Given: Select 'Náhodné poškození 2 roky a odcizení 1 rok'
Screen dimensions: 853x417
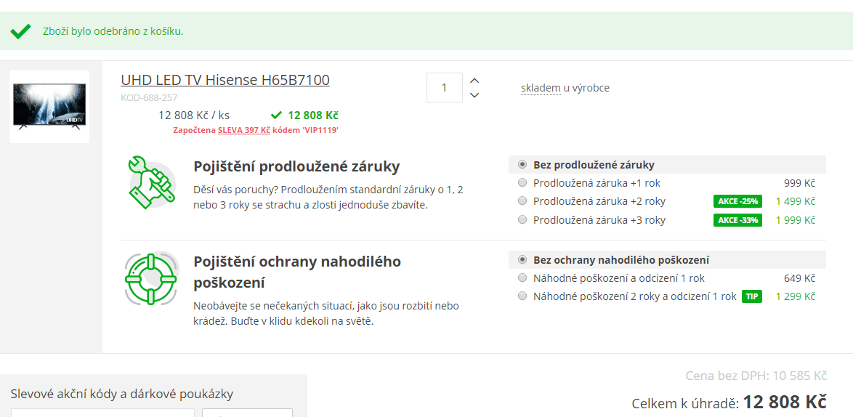Looking at the screenshot, I should coord(523,297).
